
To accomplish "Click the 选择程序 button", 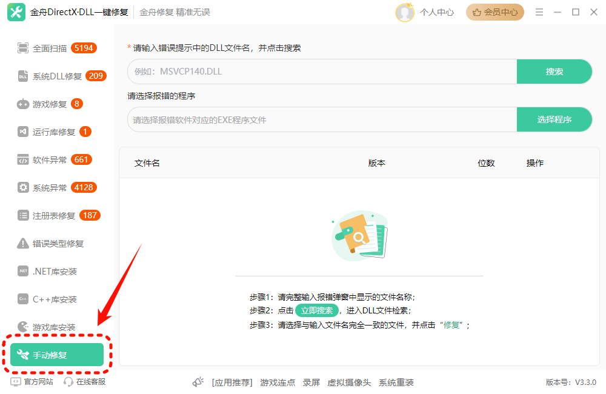I will 554,119.
